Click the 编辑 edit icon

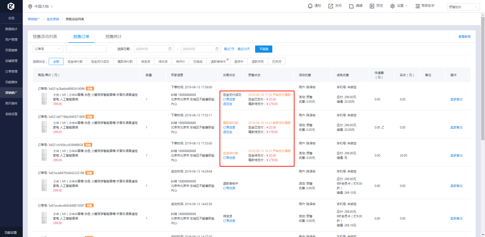click(351, 6)
